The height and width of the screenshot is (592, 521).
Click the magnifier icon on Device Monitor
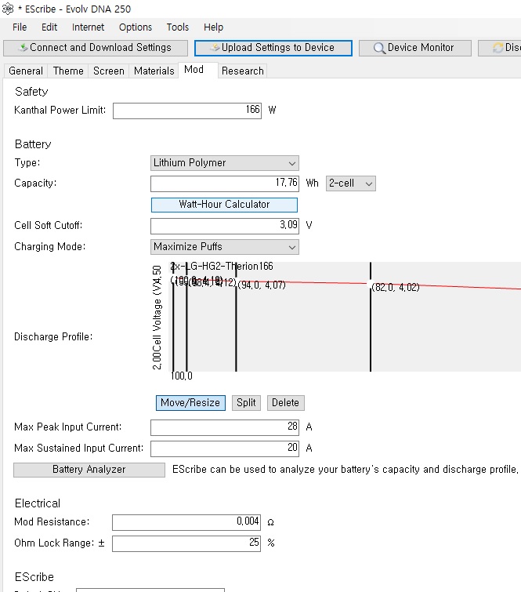pos(379,48)
